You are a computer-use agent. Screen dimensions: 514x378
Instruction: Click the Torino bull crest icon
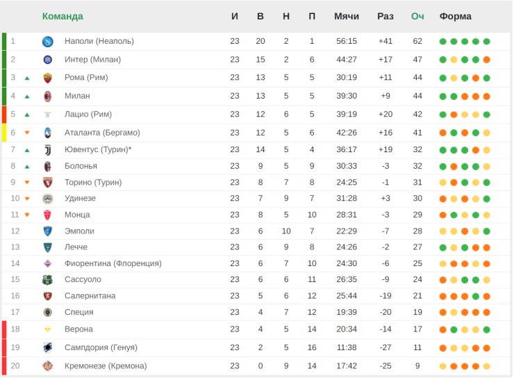[48, 182]
